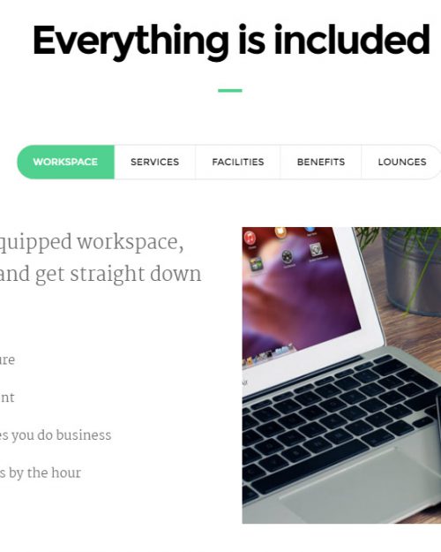Screen dimensions: 441x552
Task: Go to the Lounges tab
Action: coord(401,162)
